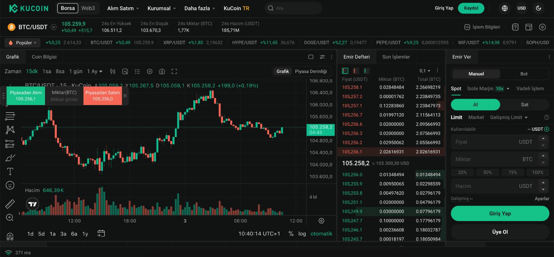
Task: Open candlestick chart type selector
Action: coord(113,72)
